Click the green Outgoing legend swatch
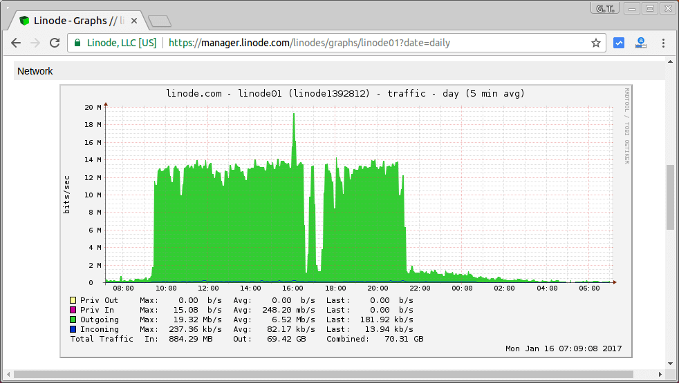Screen dimensions: 679x383 tap(73, 320)
